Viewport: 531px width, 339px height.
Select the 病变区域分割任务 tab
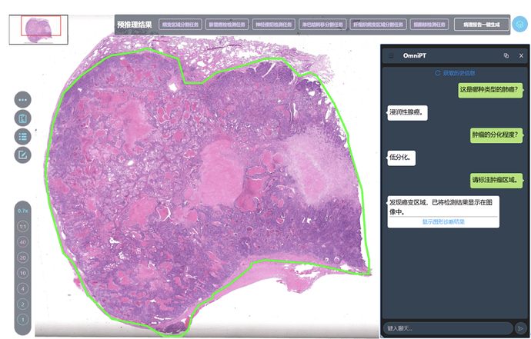click(x=179, y=25)
